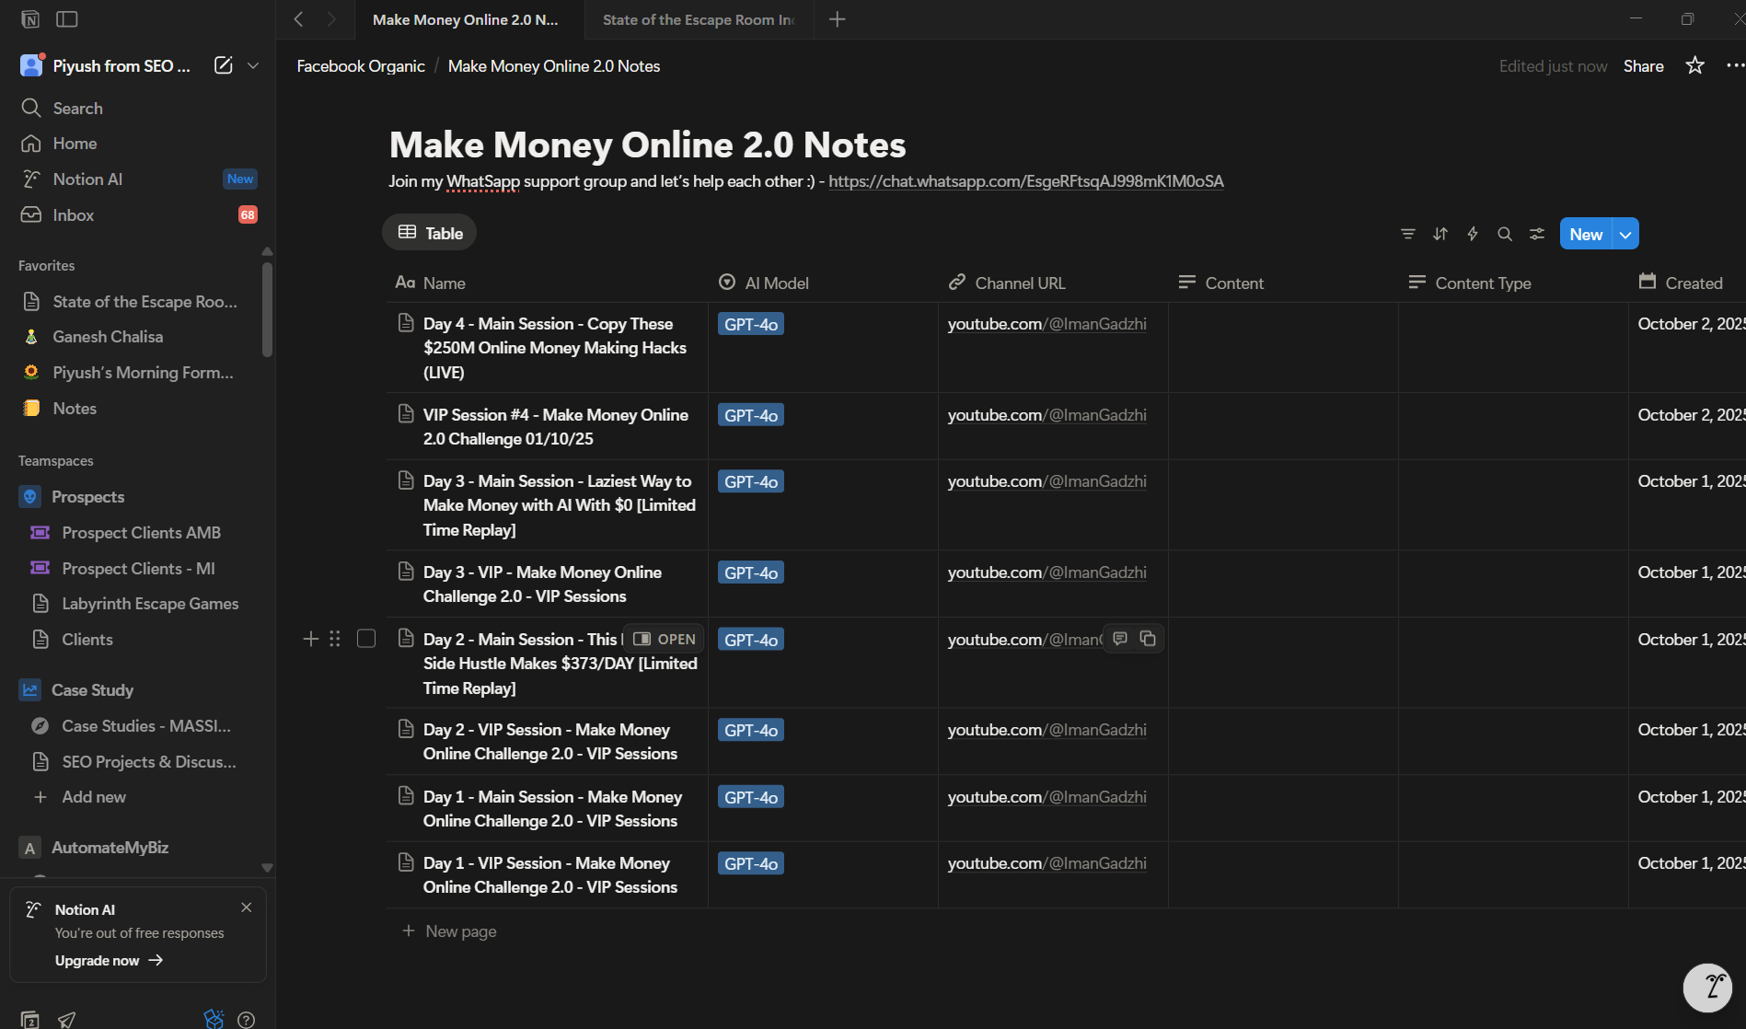
Task: Open the floating Notion AI assistant button
Action: pyautogui.click(x=1708, y=988)
